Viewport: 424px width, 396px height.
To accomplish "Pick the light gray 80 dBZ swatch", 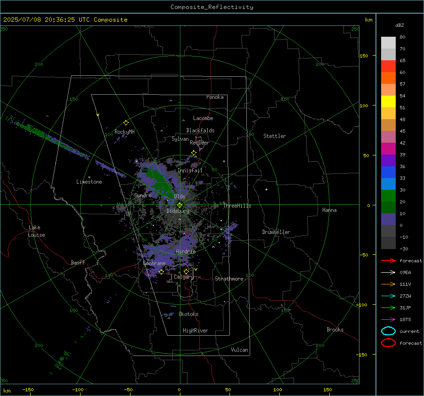I will pos(388,42).
